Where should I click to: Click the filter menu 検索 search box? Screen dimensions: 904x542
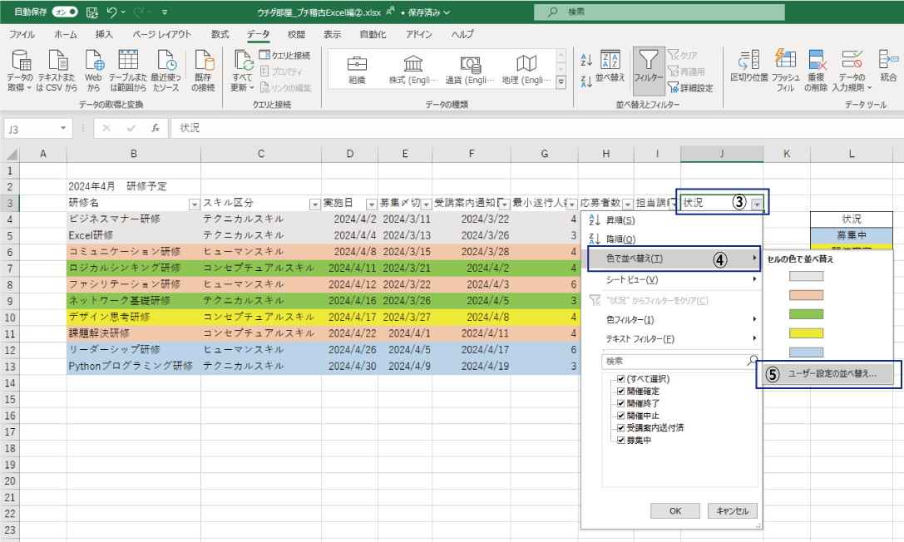(x=674, y=361)
